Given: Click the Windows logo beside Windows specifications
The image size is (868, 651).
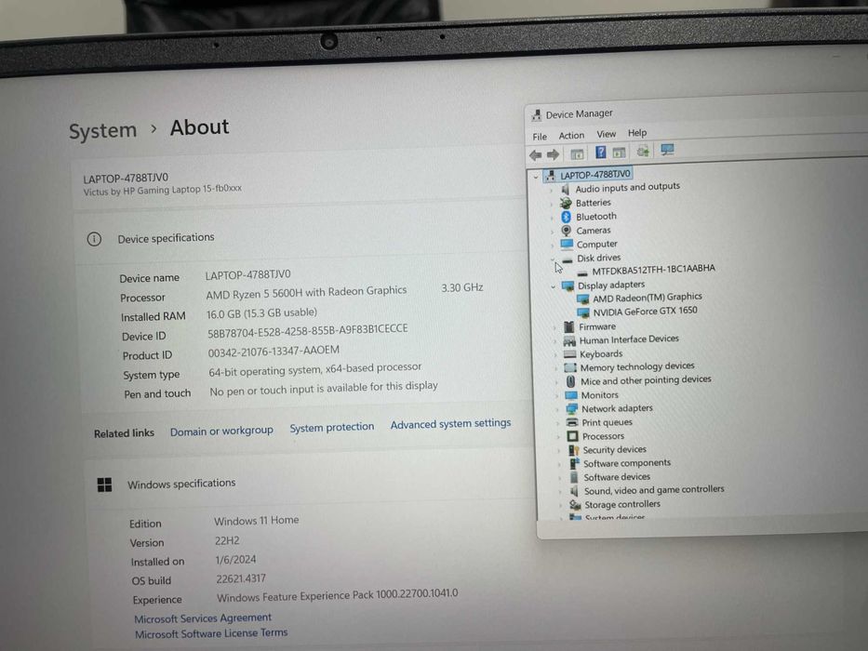Looking at the screenshot, I should [104, 485].
